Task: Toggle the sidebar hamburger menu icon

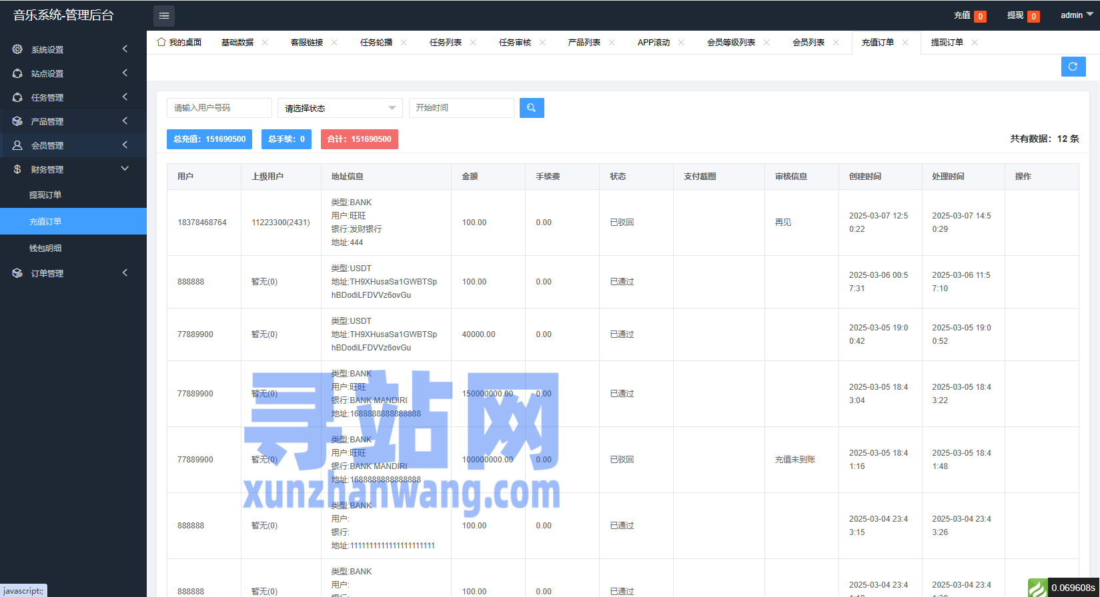Action: pyautogui.click(x=164, y=15)
